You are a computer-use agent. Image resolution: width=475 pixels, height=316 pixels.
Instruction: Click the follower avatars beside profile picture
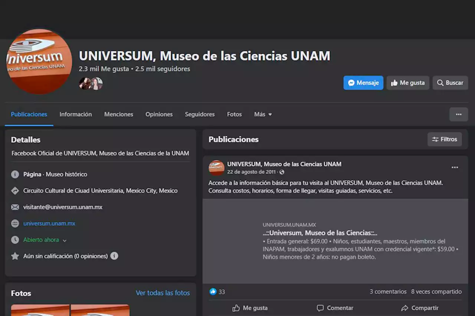91,83
